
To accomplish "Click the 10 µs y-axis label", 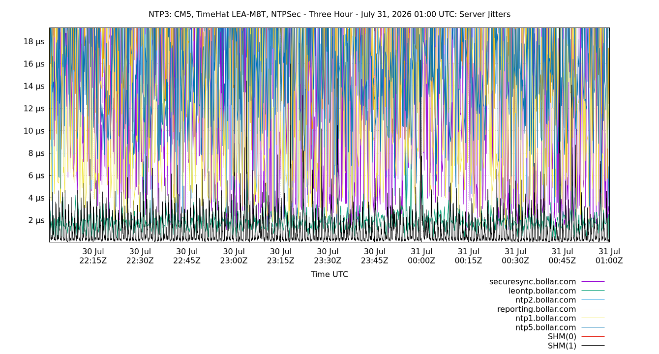I will pos(34,131).
